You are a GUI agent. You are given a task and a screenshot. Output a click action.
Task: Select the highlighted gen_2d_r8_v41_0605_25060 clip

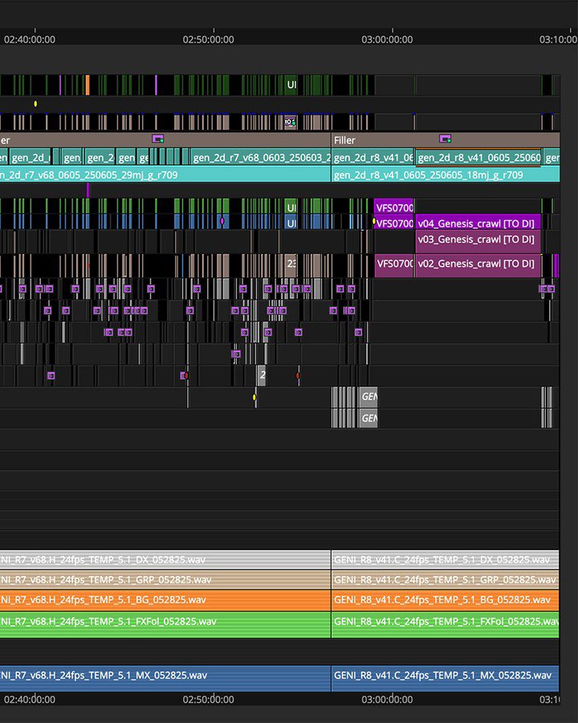pos(478,157)
